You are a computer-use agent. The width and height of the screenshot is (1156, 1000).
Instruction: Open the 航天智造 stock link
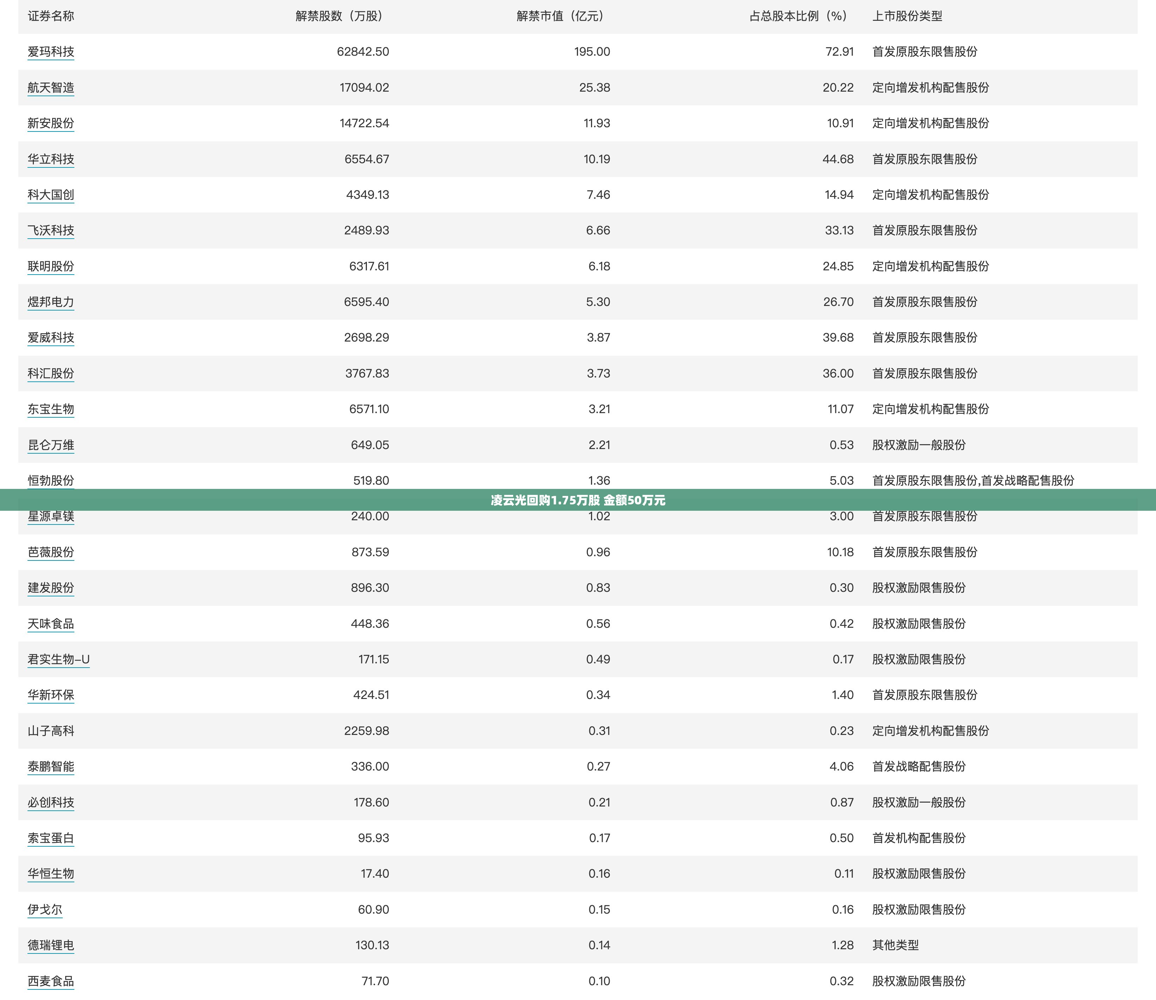51,88
